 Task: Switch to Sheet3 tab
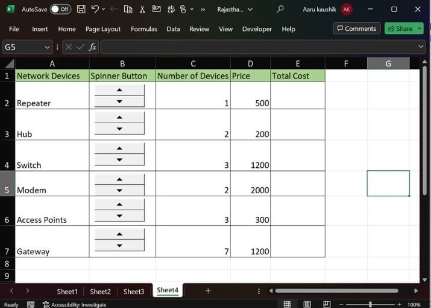point(134,292)
